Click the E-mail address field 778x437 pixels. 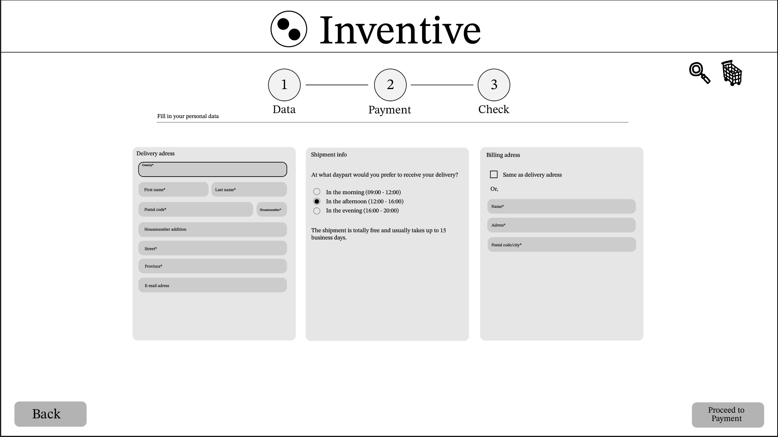pyautogui.click(x=212, y=285)
